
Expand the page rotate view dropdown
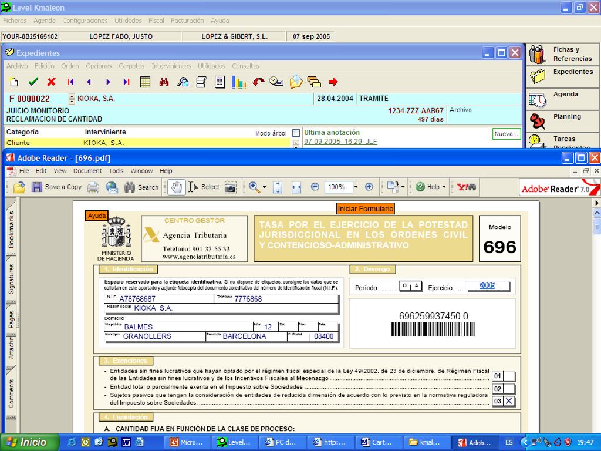point(403,187)
